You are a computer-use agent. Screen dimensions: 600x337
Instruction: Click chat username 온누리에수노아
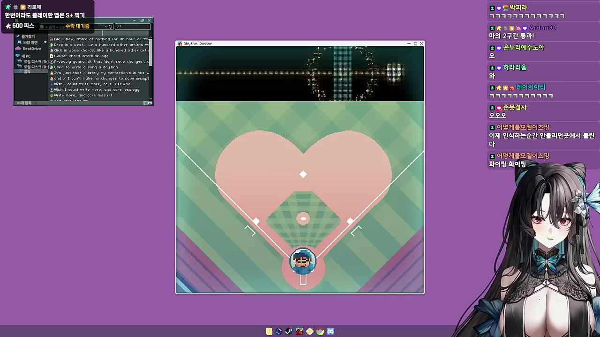click(524, 48)
